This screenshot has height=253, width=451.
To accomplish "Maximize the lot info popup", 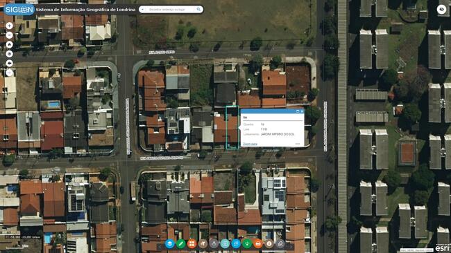I will click(298, 111).
